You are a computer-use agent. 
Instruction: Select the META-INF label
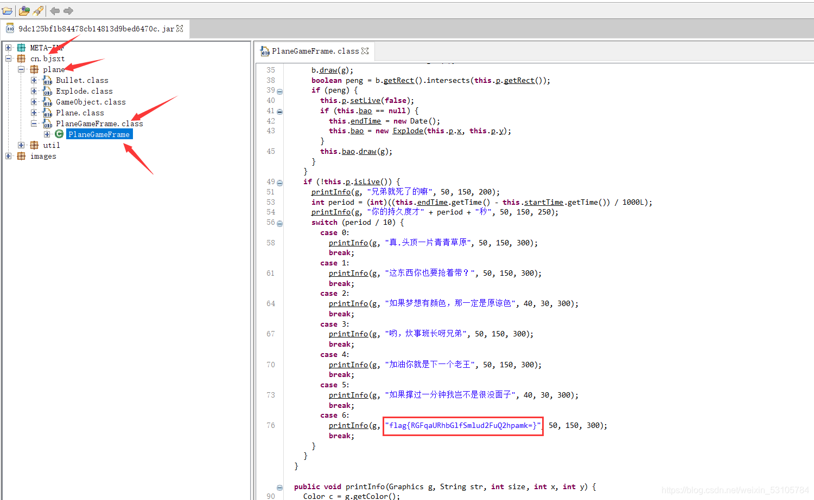(x=47, y=48)
